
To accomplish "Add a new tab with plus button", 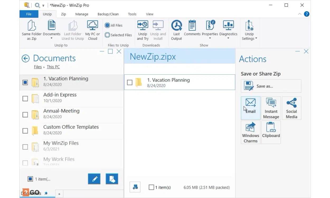I will pyautogui.click(x=59, y=194).
